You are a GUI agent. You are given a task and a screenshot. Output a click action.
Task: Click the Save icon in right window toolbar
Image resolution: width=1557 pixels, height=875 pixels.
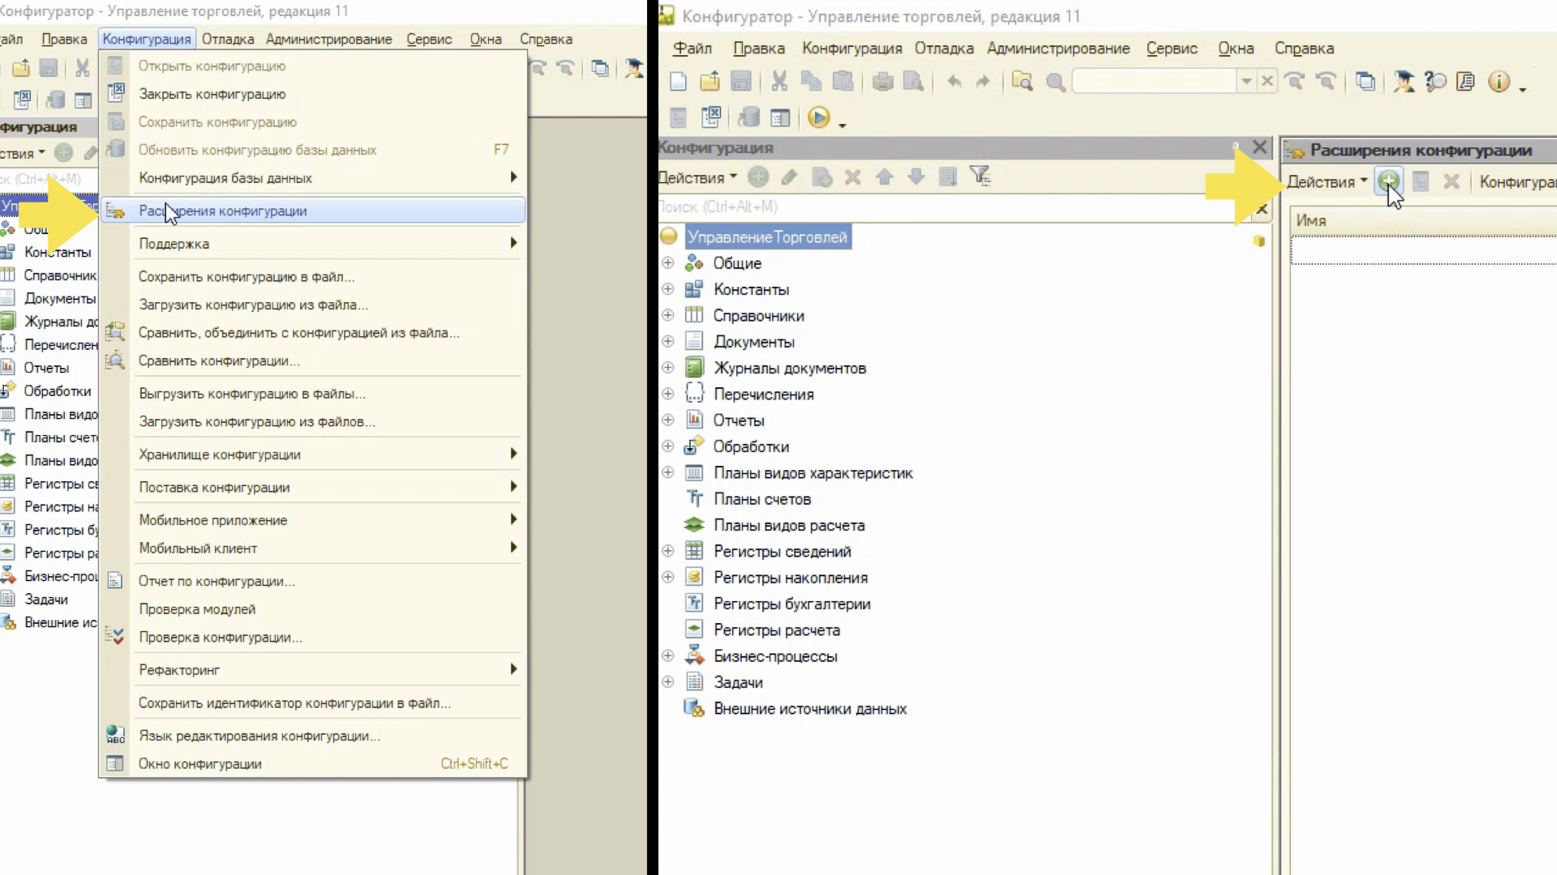tap(740, 81)
